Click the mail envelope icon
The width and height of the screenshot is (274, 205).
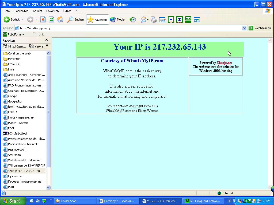143,19
